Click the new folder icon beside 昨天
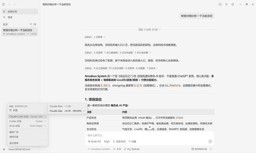256x153 pixels. [35, 24]
